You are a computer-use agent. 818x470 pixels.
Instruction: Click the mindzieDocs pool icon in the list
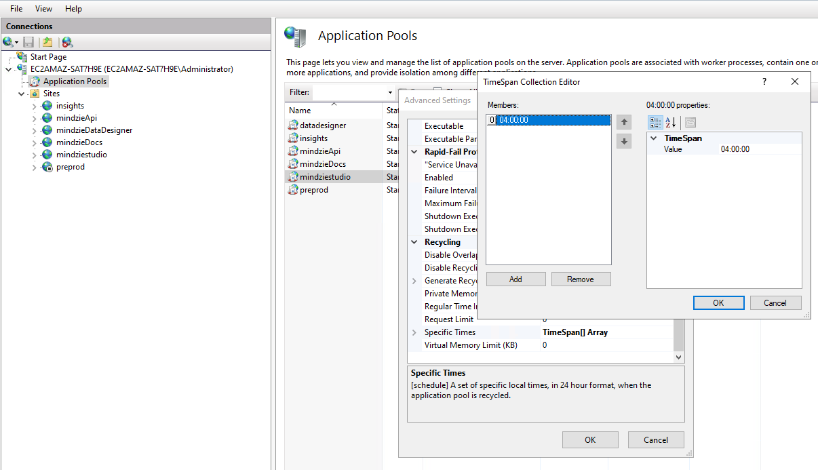[x=293, y=164]
